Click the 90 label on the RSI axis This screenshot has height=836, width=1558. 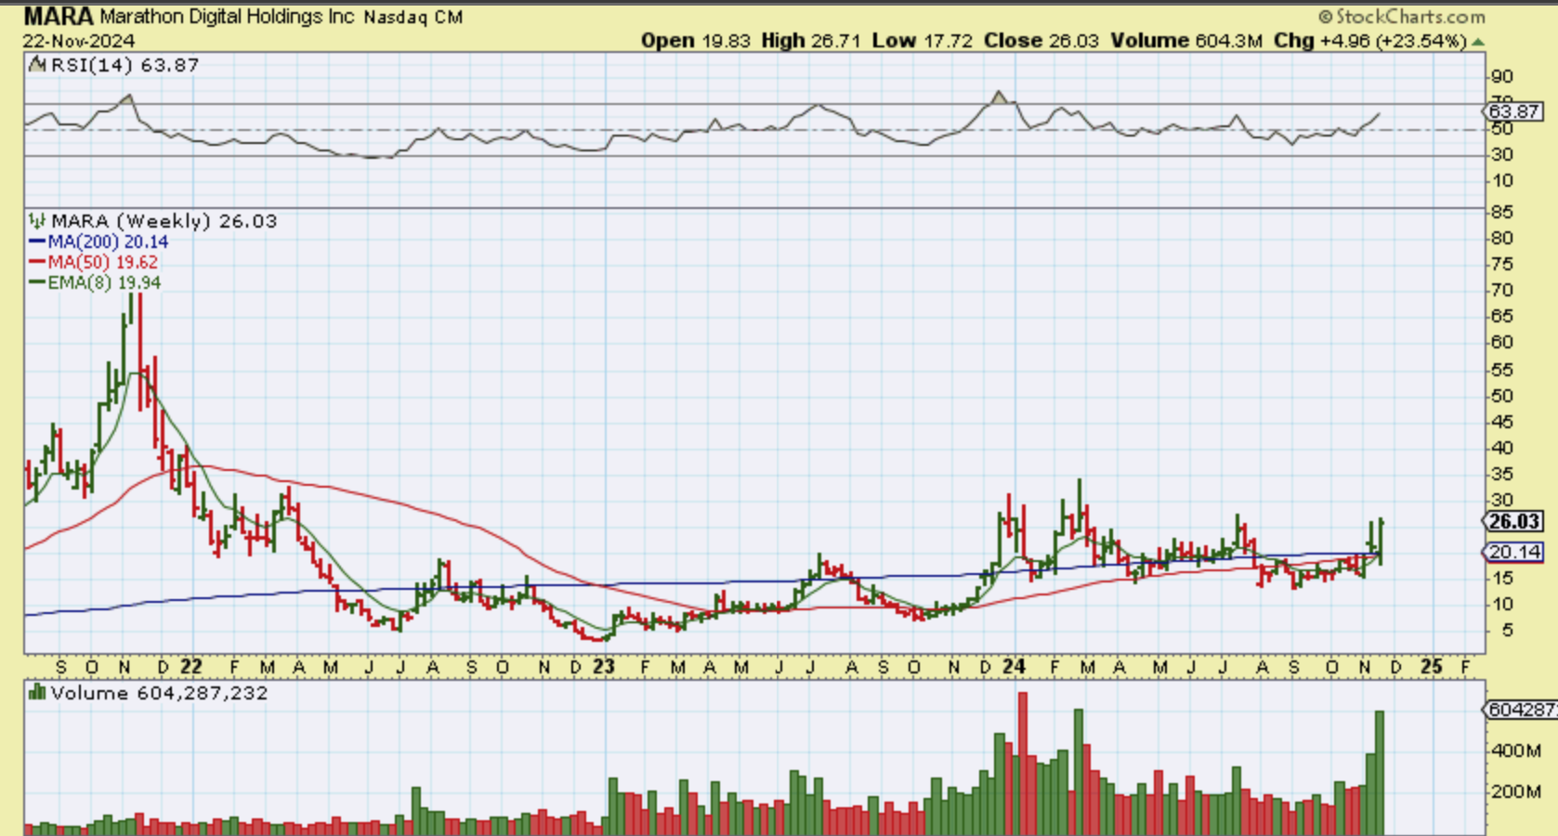coord(1502,76)
